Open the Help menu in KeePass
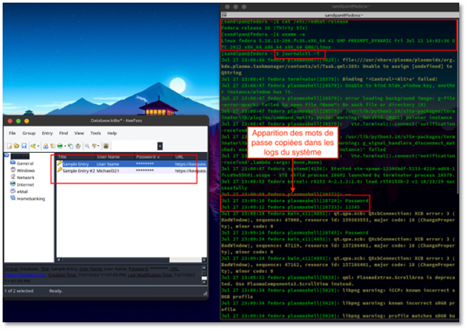Screen dimensions: 468x331 (x=112, y=133)
